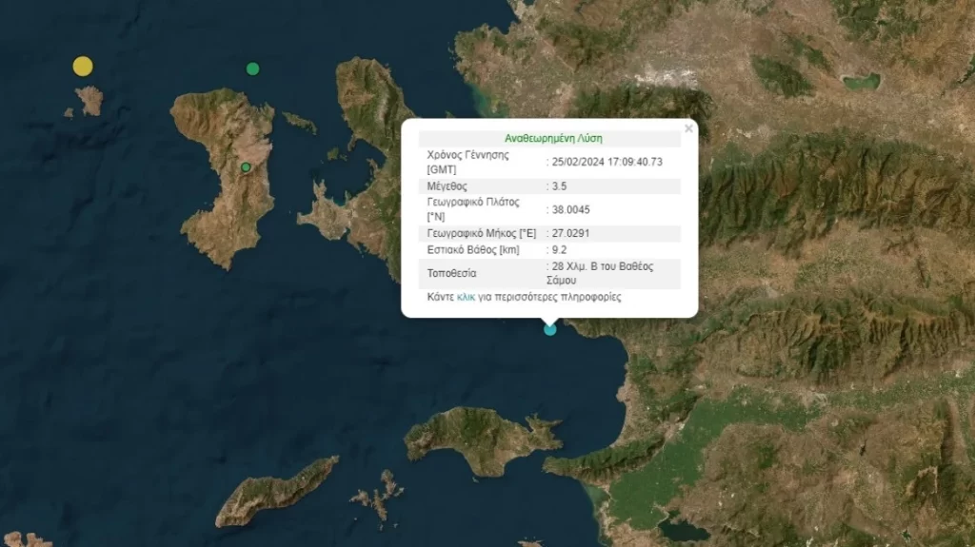Click the latitude value 38.0045
Image resolution: width=975 pixels, height=547 pixels.
click(x=571, y=209)
